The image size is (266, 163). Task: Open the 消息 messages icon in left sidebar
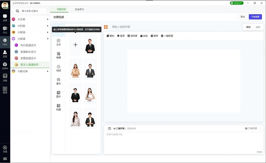(x=5, y=18)
